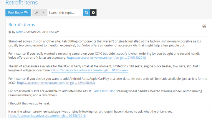The height and width of the screenshot is (118, 212).
Task: Open the Retrofit items page title
Action: coord(21,3)
